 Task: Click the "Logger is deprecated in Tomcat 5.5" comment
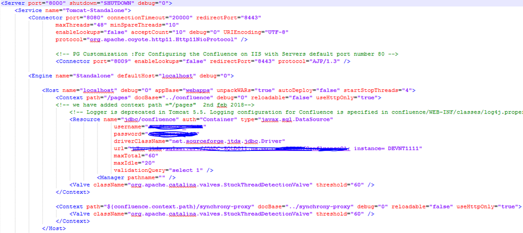(x=296, y=112)
